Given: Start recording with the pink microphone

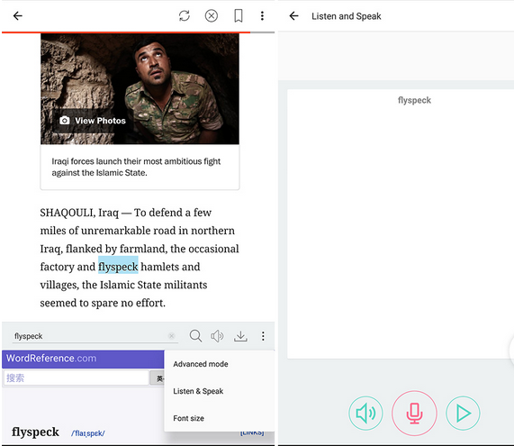Looking at the screenshot, I should click(414, 414).
